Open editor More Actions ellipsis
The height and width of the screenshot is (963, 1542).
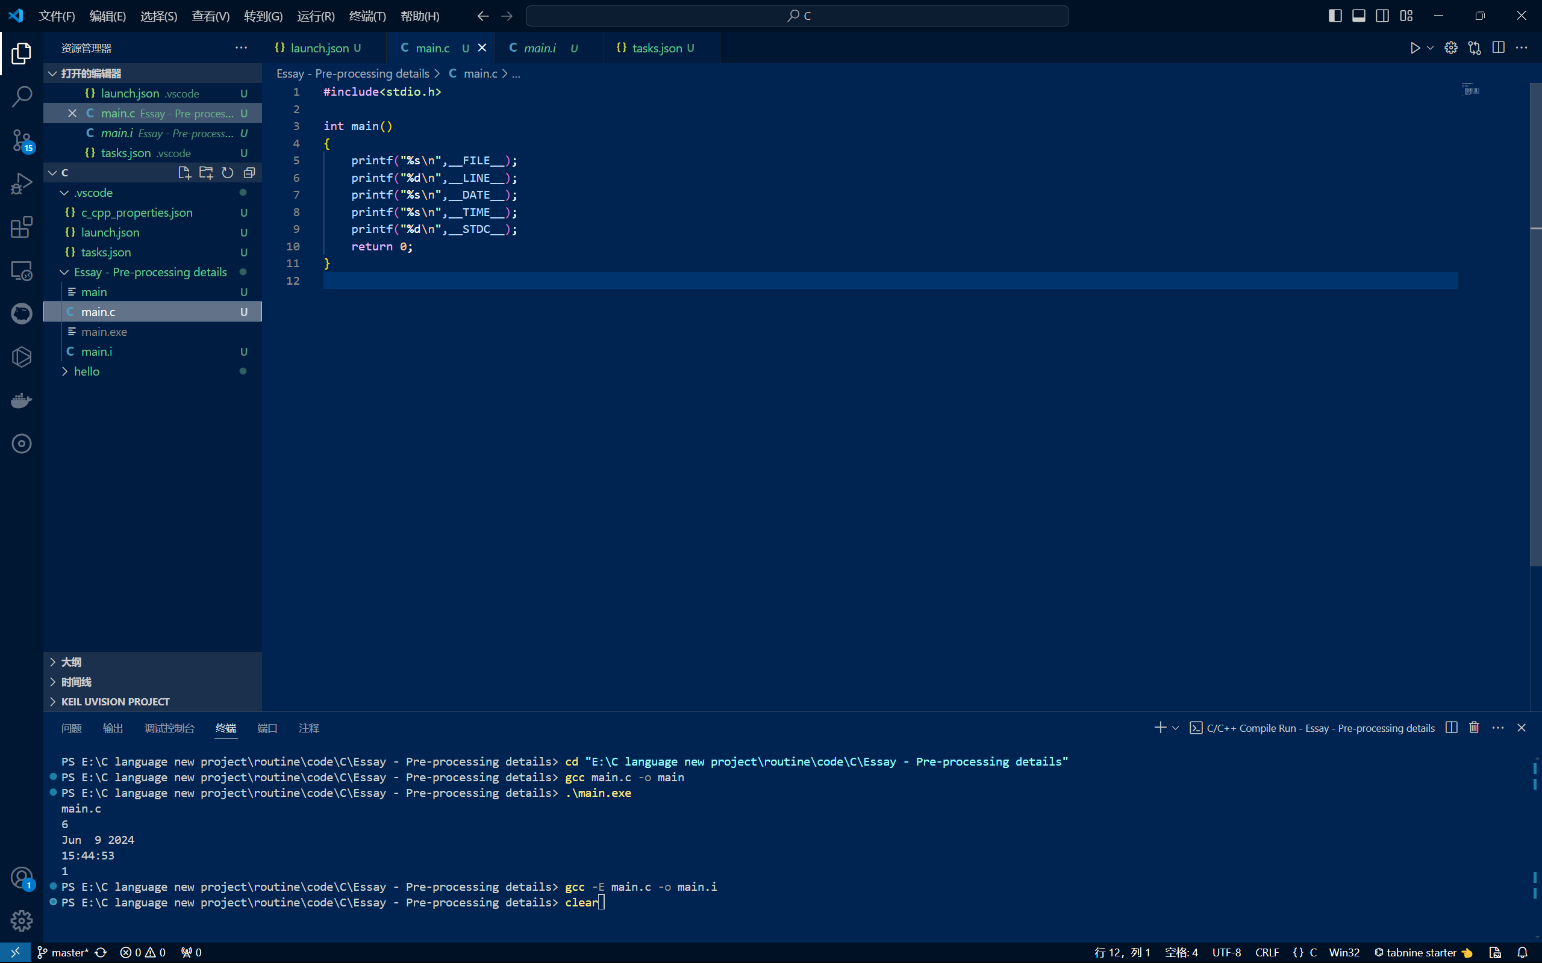point(1522,48)
